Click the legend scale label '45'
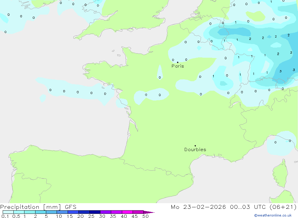Viewport: 298px width, 218px height. click(135, 216)
